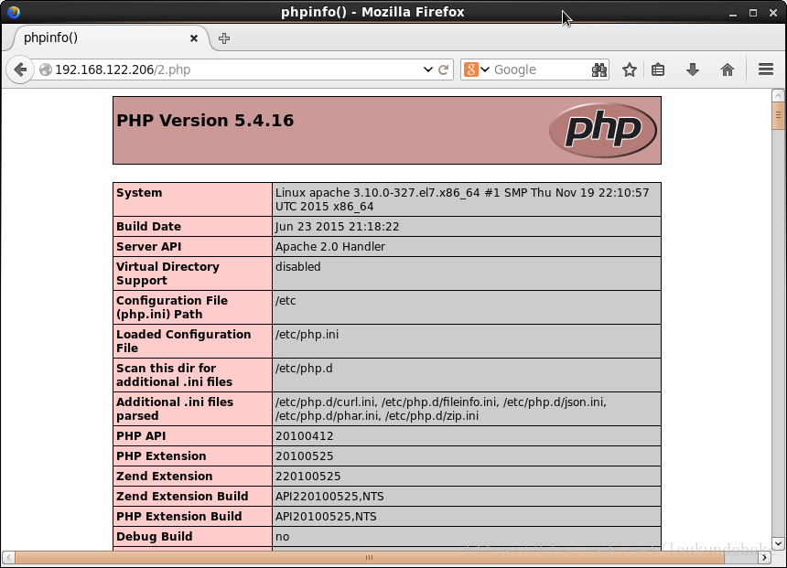Open a new tab with plus button
The width and height of the screenshot is (787, 568).
[x=224, y=38]
